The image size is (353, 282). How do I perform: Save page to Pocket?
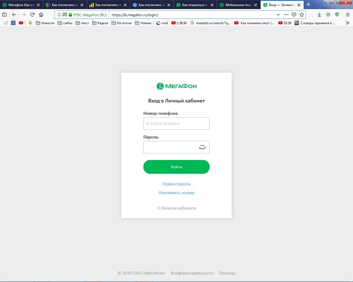(x=294, y=15)
